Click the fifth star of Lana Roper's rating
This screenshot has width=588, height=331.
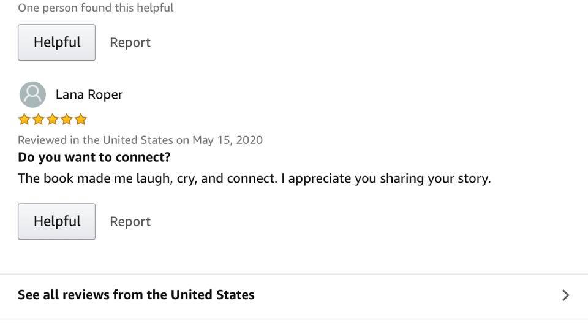tap(81, 119)
